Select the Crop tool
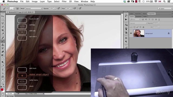 [3, 30]
